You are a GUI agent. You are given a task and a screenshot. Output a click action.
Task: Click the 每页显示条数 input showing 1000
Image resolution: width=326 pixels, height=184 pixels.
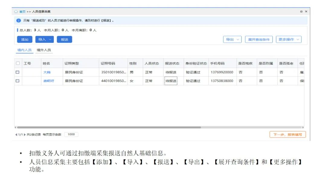point(71,134)
